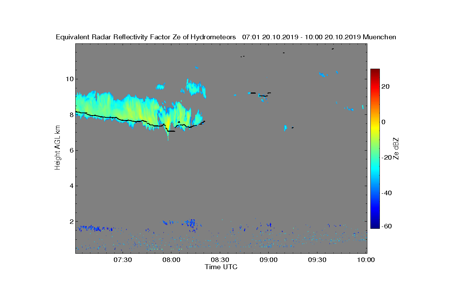Click the height axis label 4

[x=71, y=186]
